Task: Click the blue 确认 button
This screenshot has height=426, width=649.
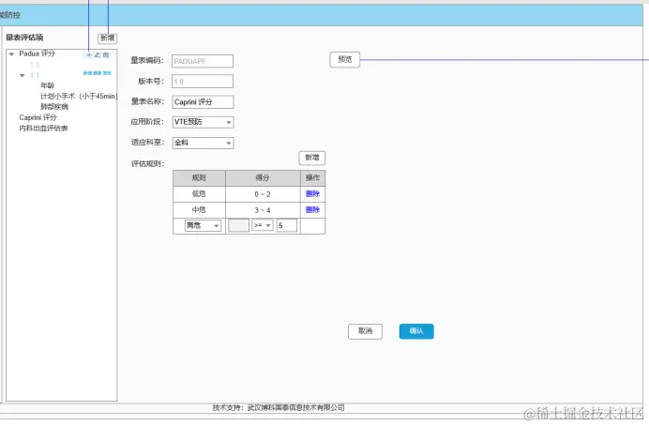Action: click(416, 331)
